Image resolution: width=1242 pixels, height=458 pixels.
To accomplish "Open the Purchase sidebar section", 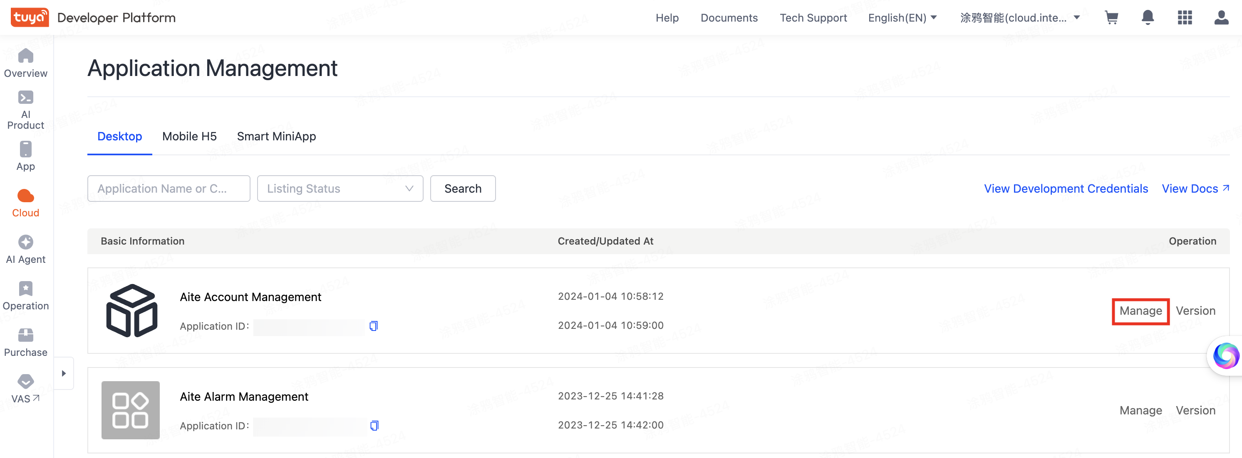I will point(25,340).
